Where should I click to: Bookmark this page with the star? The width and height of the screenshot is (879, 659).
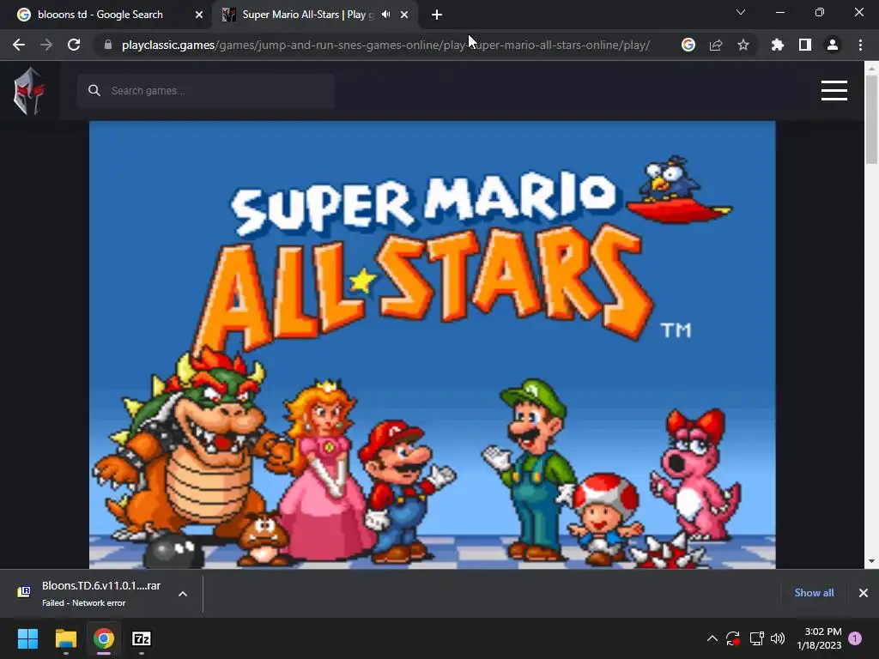743,45
